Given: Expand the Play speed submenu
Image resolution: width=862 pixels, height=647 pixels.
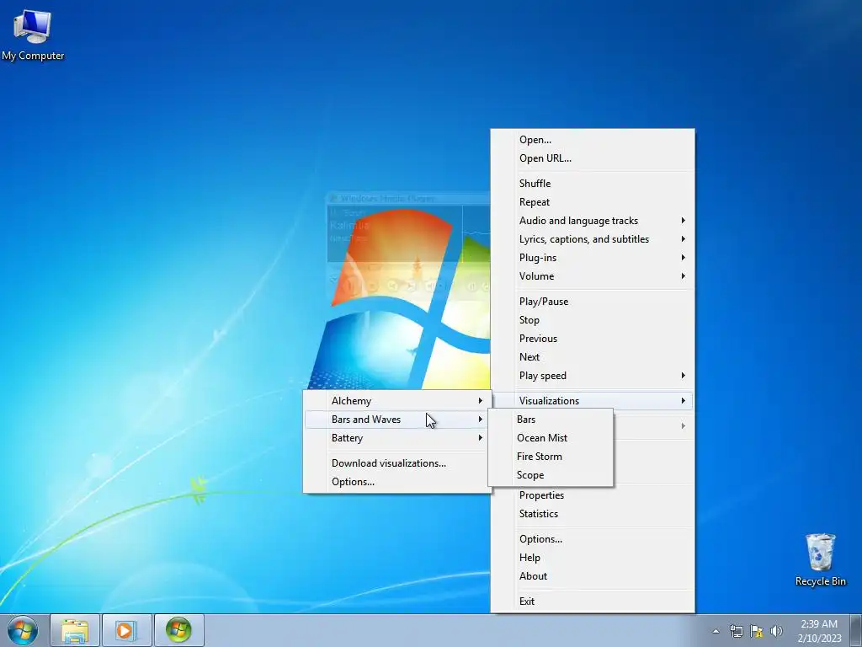Looking at the screenshot, I should (x=593, y=376).
